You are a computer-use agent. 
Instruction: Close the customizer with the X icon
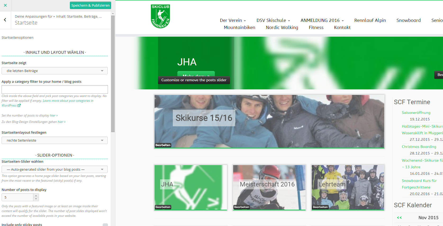(5, 5)
